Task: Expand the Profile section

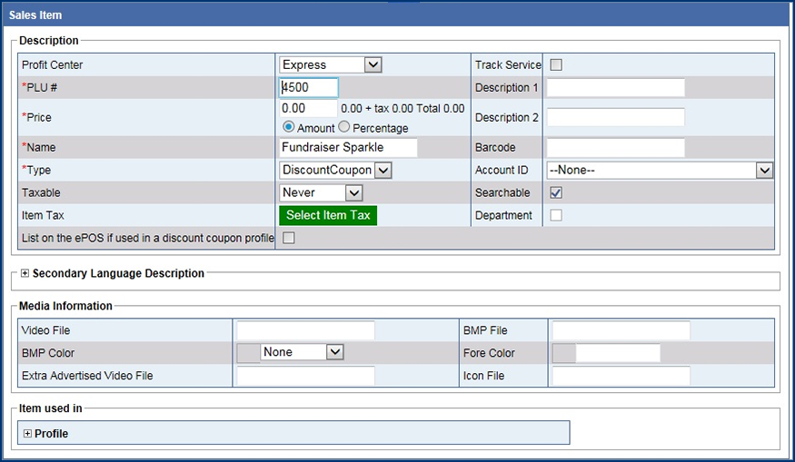Action: point(27,434)
